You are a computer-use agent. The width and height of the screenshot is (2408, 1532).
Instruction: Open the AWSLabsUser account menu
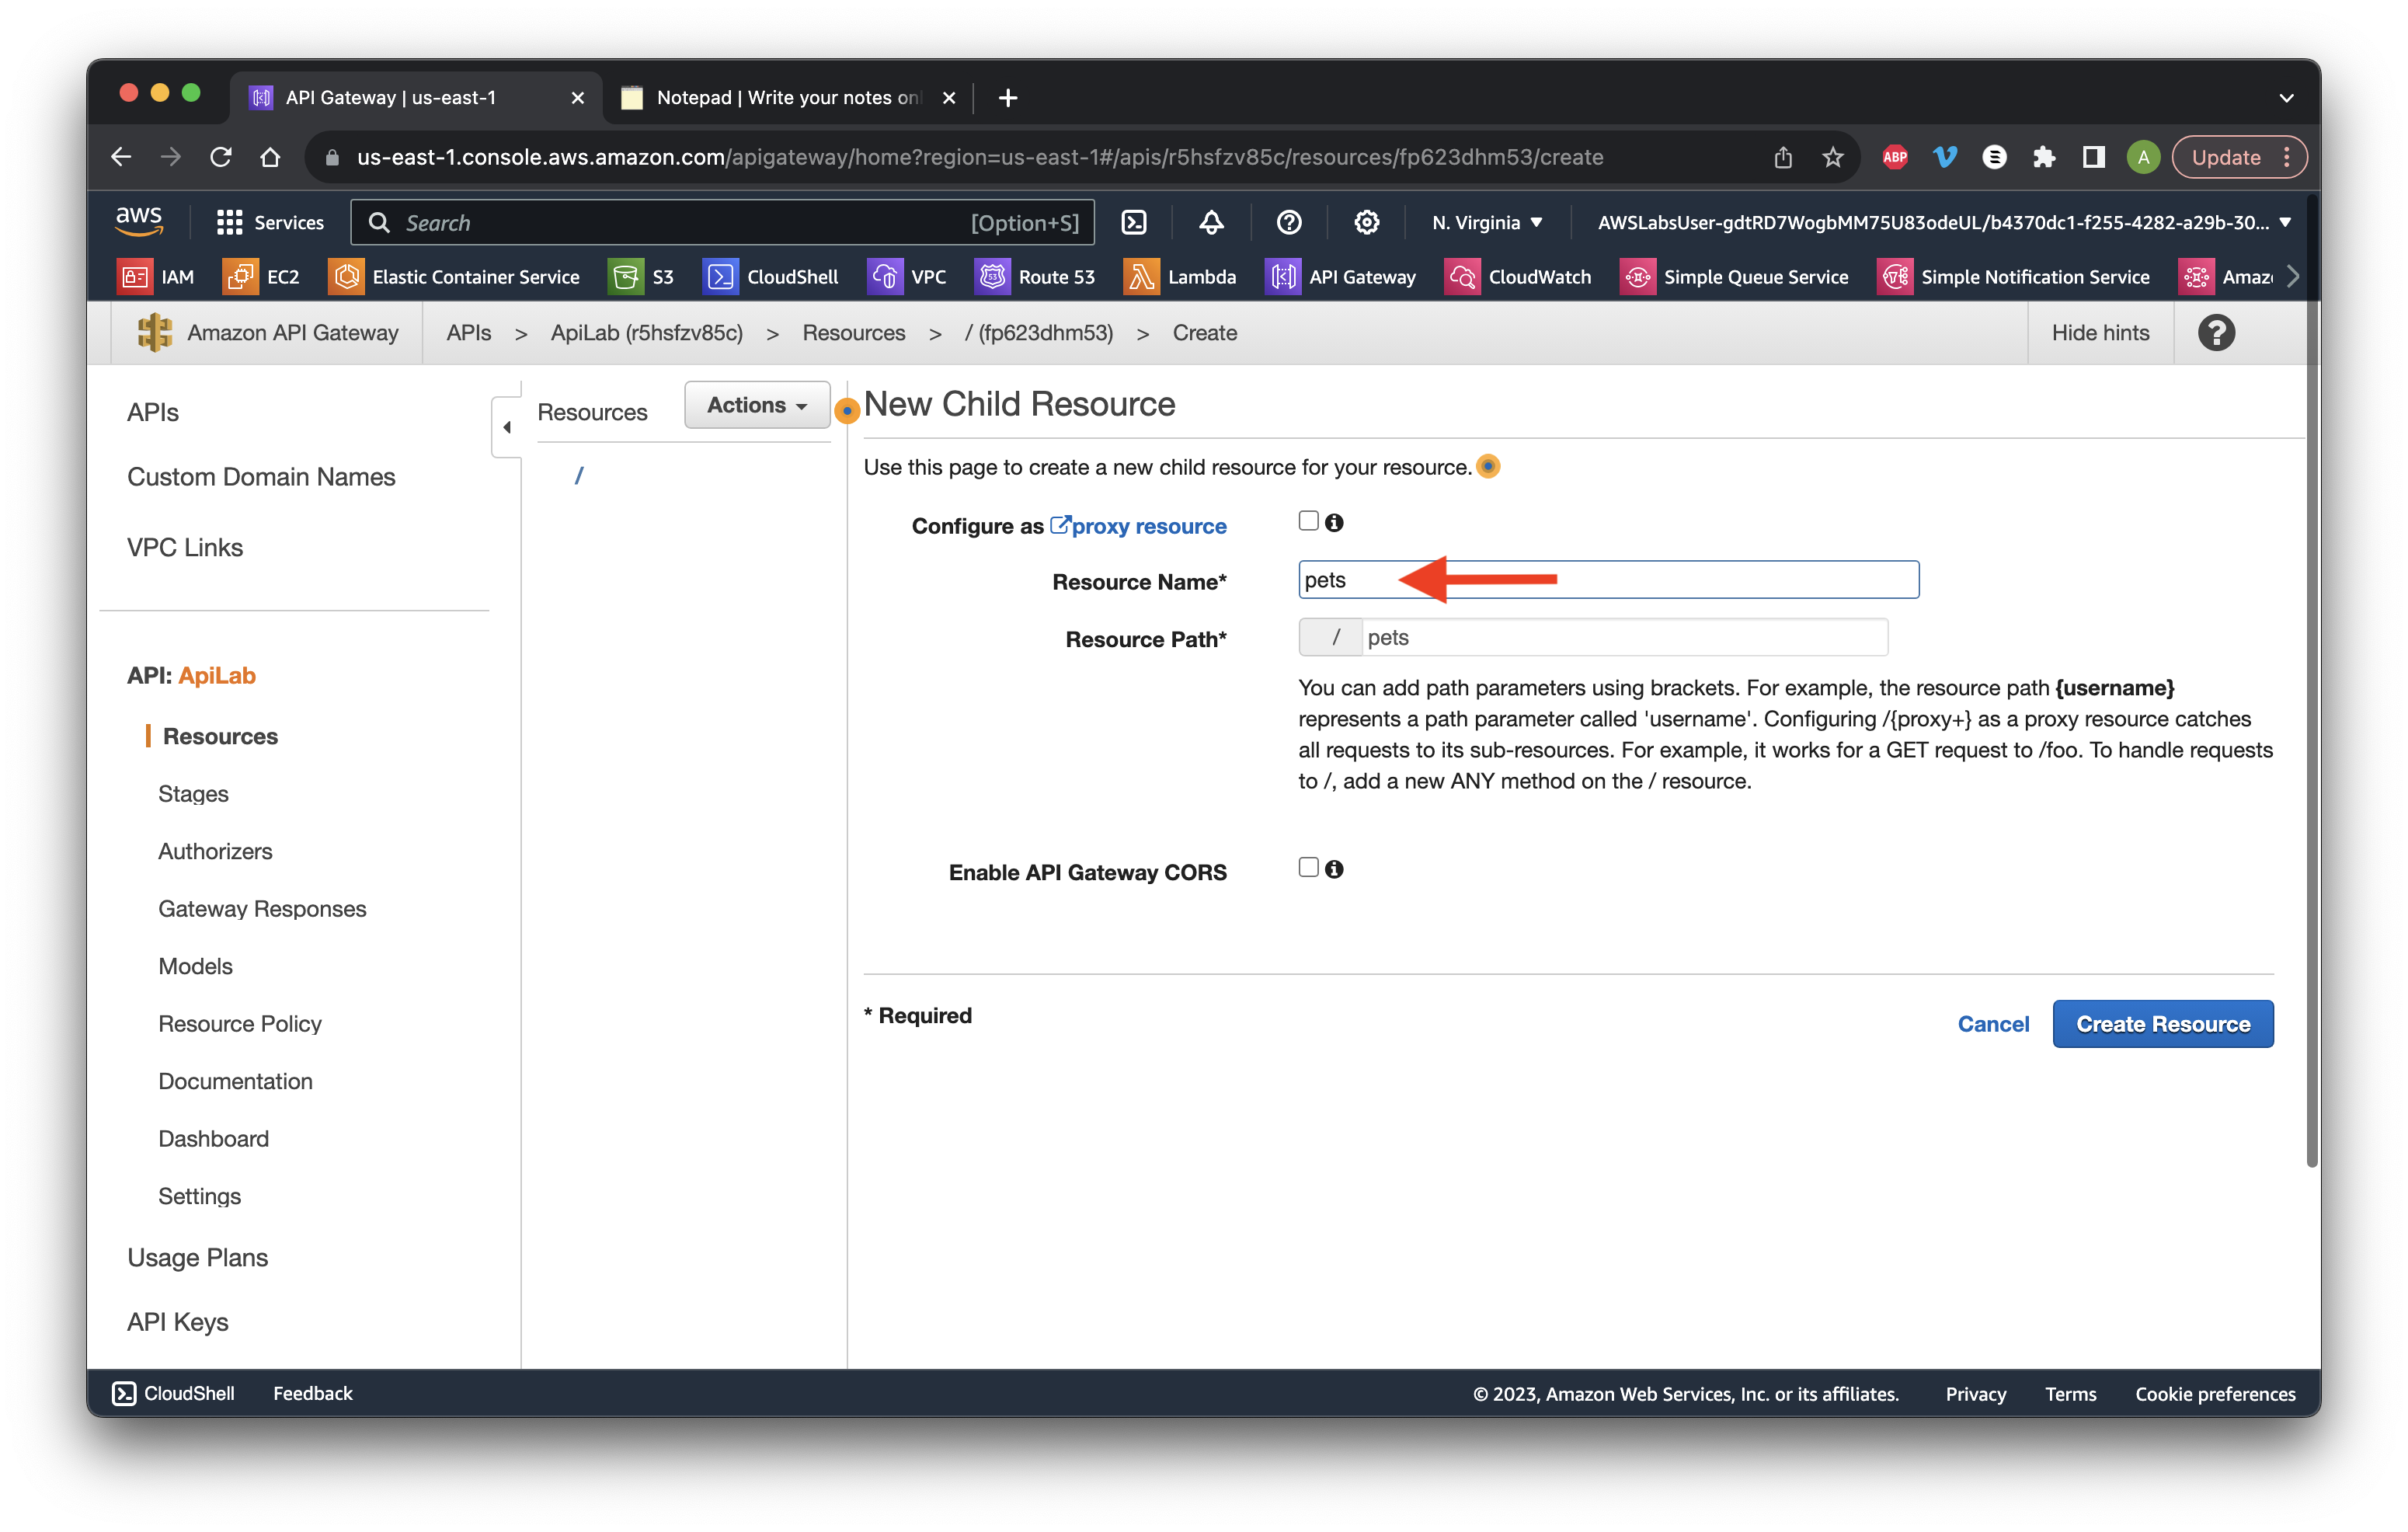(1944, 222)
